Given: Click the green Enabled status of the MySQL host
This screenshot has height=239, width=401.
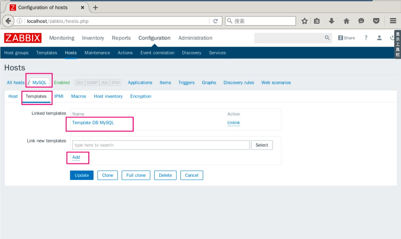Looking at the screenshot, I should tap(62, 82).
